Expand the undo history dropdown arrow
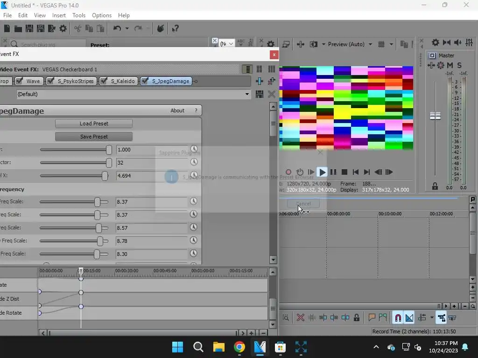 127,28
